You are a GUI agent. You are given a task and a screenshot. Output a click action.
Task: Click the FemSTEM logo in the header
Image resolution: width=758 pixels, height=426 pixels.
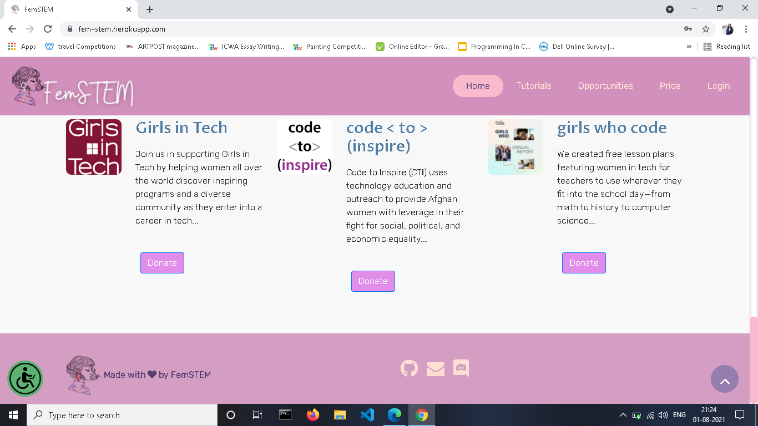point(73,87)
